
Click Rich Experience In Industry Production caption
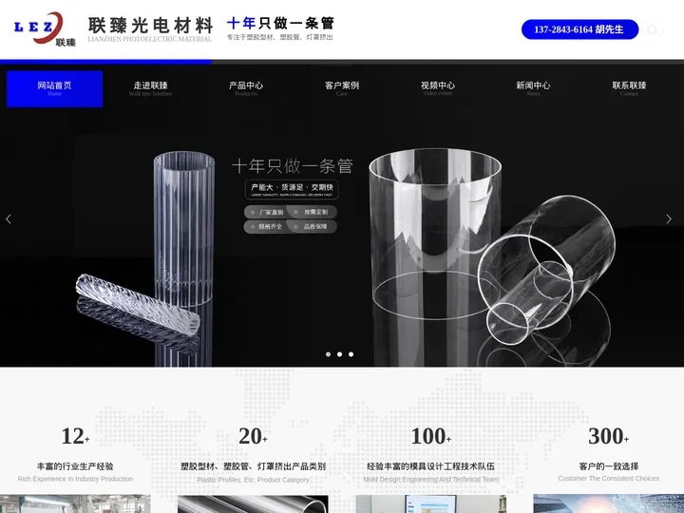[x=75, y=479]
